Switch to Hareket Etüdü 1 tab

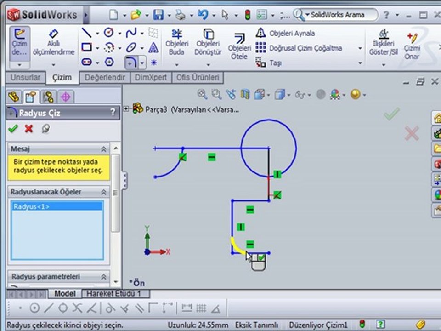[116, 294]
